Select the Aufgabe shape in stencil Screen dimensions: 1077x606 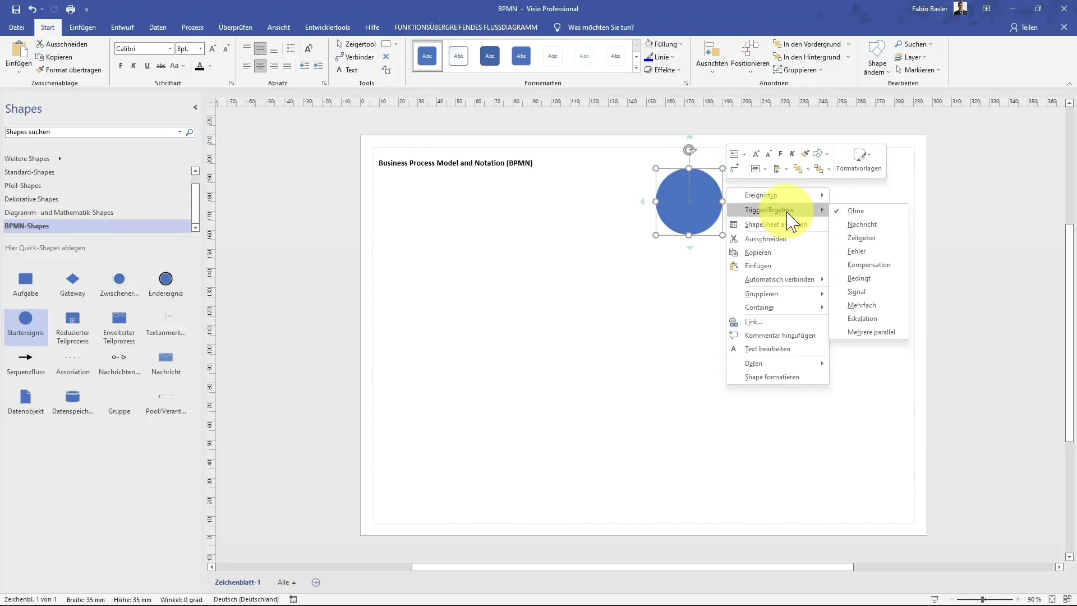click(25, 284)
